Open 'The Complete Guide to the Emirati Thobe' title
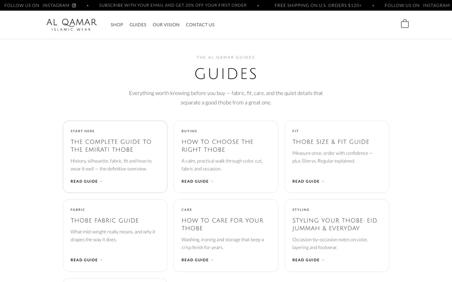Image resolution: width=452 pixels, height=282 pixels. coord(111,146)
